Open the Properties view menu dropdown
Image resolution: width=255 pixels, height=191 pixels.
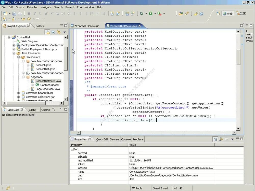[232, 139]
